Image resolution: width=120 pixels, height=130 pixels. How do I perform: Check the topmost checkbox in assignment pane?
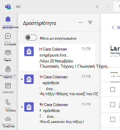(113, 90)
